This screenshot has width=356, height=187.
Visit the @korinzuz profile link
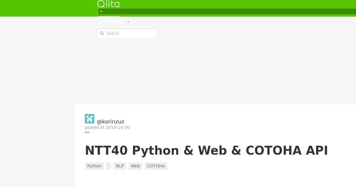pos(110,121)
